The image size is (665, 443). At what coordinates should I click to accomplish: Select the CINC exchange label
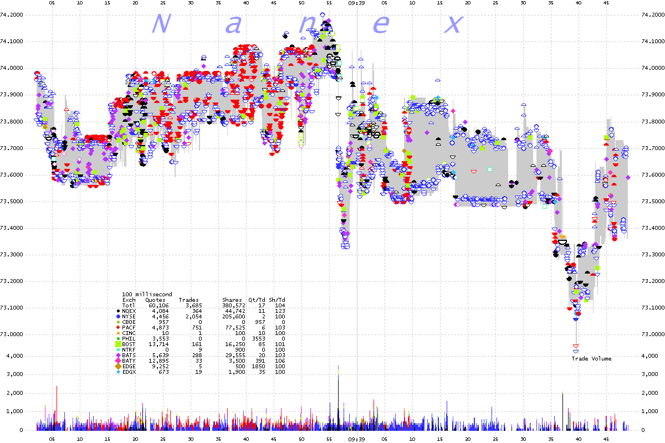(129, 333)
